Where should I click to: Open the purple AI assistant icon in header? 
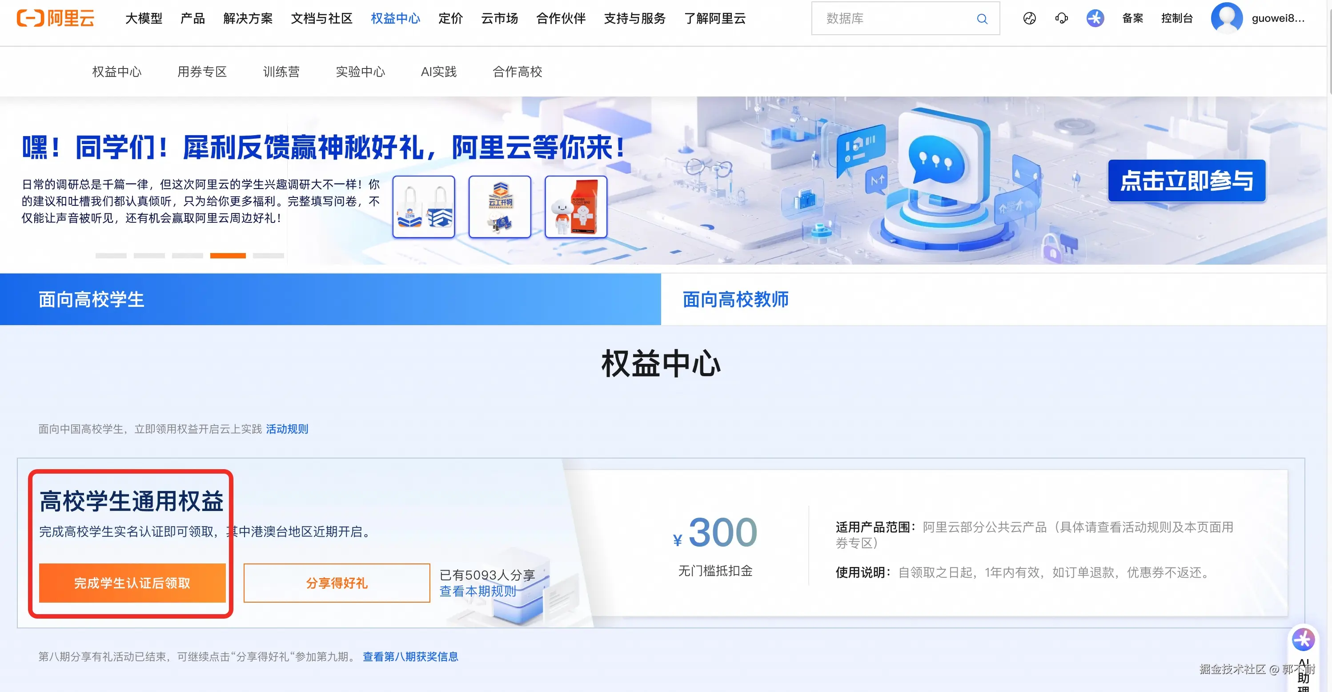coord(1095,19)
